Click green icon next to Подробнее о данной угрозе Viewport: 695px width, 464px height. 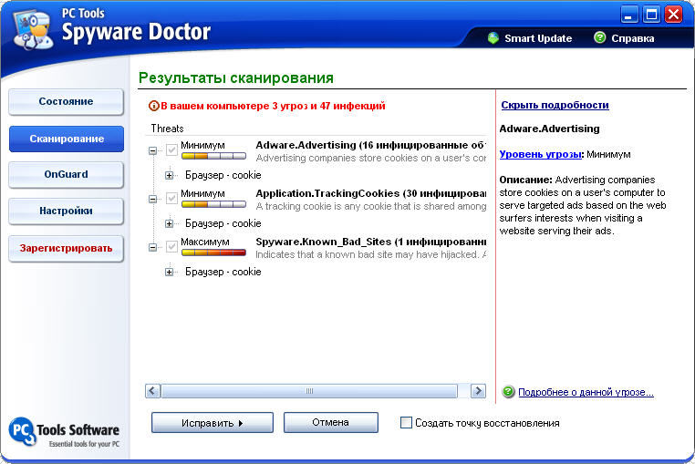point(508,392)
